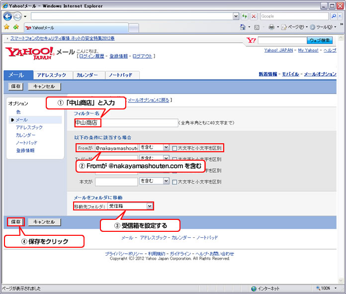The width and height of the screenshot is (346, 294).
Task: Click the フィルター名 text field
Action: click(126, 123)
